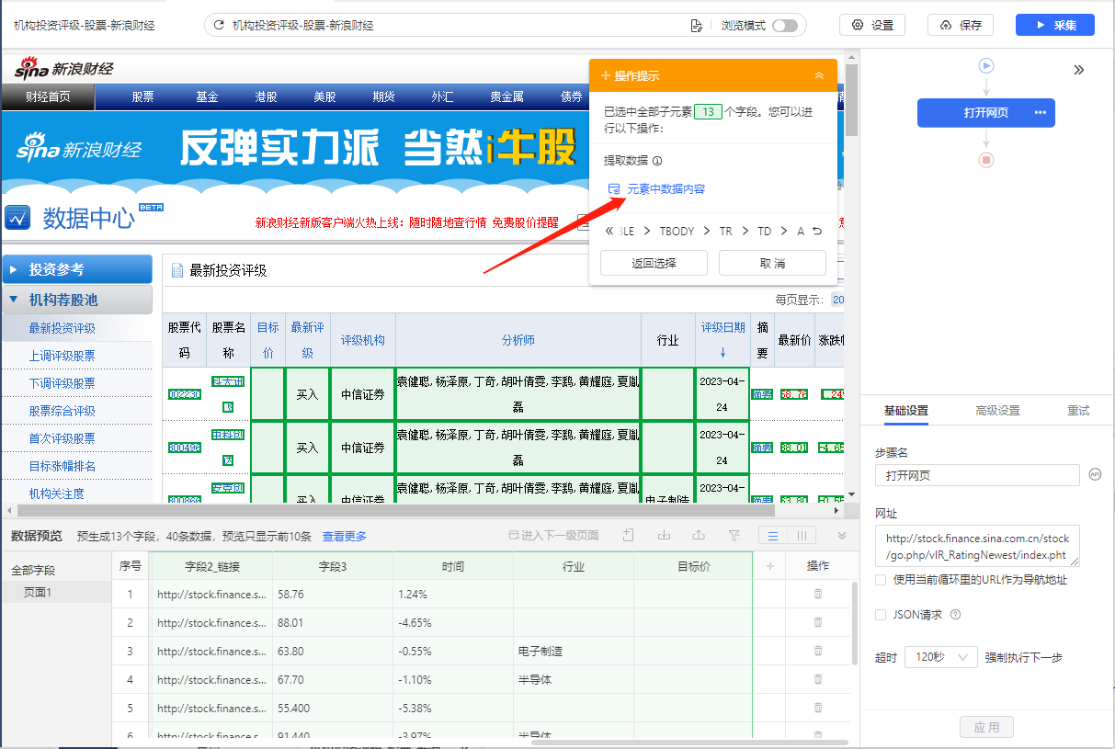Collapse workflow panel with double-chevron icon
The height and width of the screenshot is (749, 1115).
[x=1079, y=70]
